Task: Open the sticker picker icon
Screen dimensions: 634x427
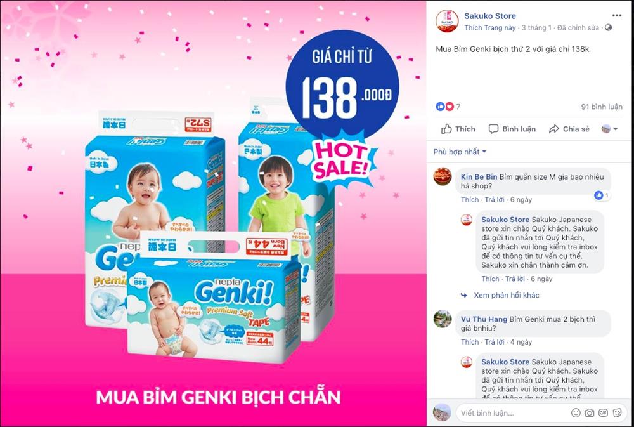Action: (x=617, y=413)
